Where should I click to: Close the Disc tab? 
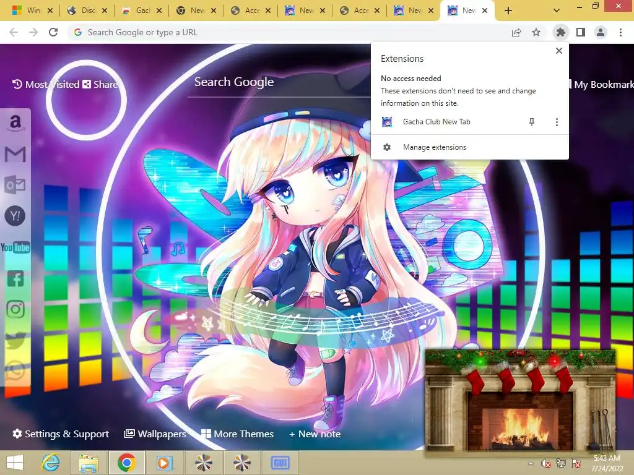pos(105,11)
